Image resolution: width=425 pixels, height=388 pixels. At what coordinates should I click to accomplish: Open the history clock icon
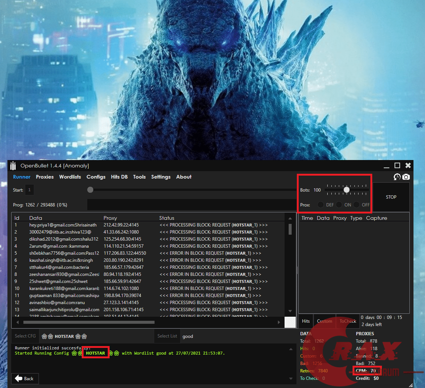(397, 177)
